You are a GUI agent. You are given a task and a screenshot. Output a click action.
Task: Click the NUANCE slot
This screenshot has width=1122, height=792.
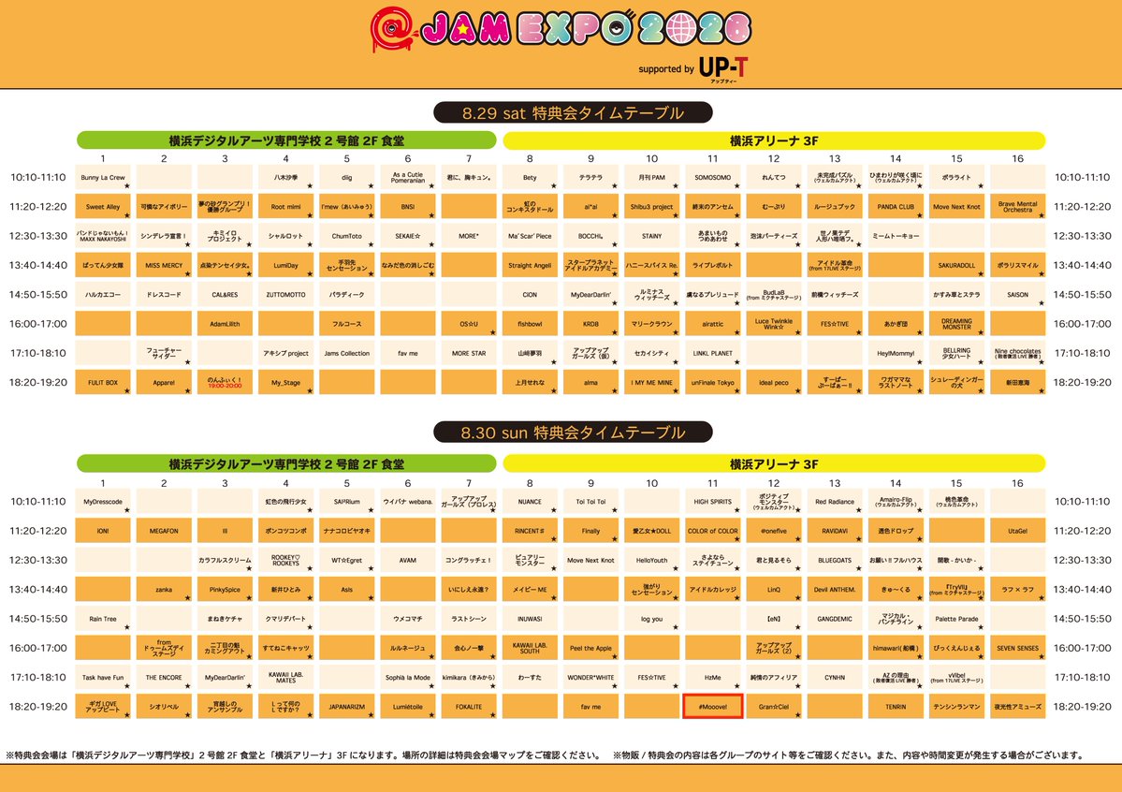pyautogui.click(x=531, y=502)
